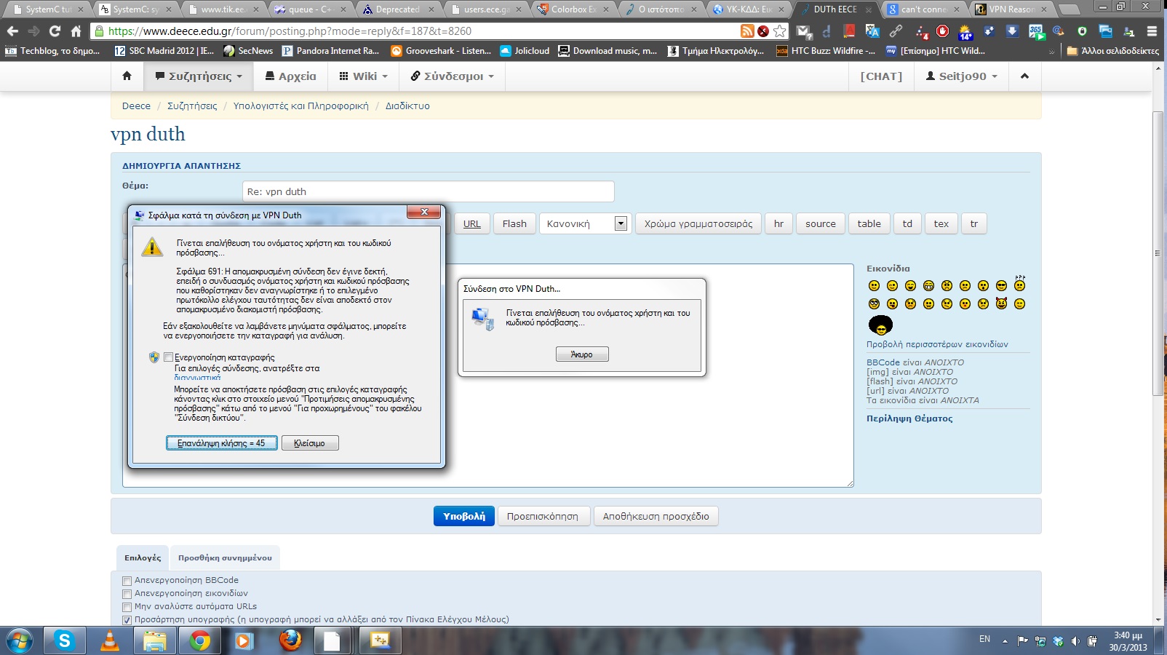Click the browser reload icon
The height and width of the screenshot is (655, 1167).
(55, 31)
